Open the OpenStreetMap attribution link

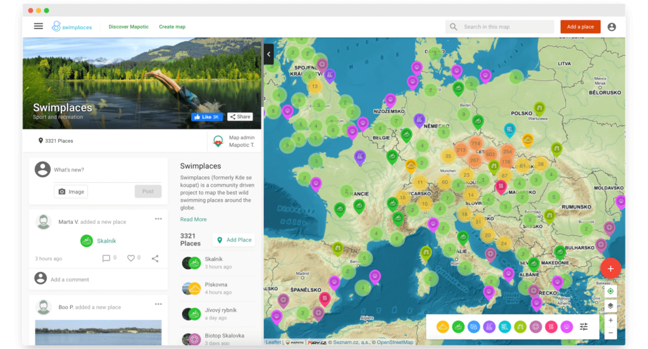(395, 342)
